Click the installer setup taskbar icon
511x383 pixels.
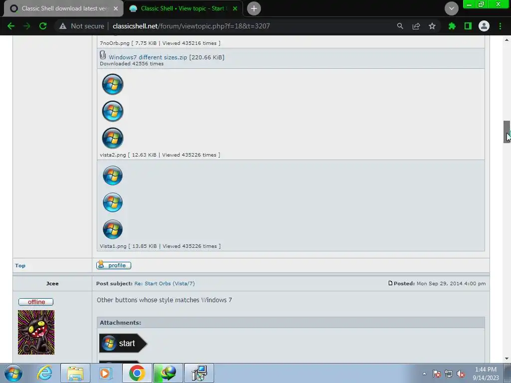click(x=199, y=373)
